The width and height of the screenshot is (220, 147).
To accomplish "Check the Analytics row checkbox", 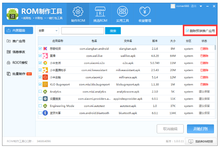I will pyautogui.click(x=40, y=91).
